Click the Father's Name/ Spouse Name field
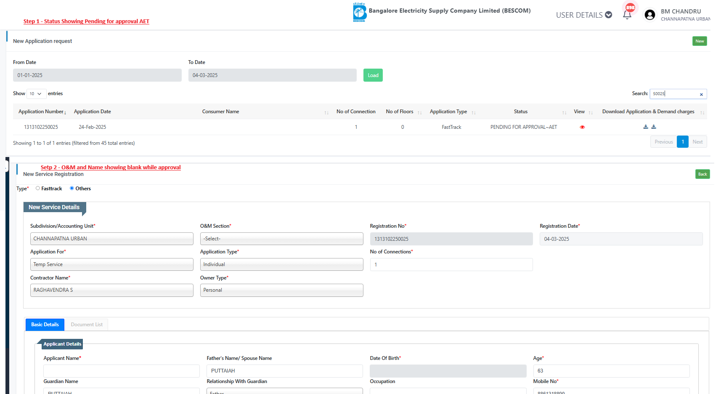 tap(285, 371)
